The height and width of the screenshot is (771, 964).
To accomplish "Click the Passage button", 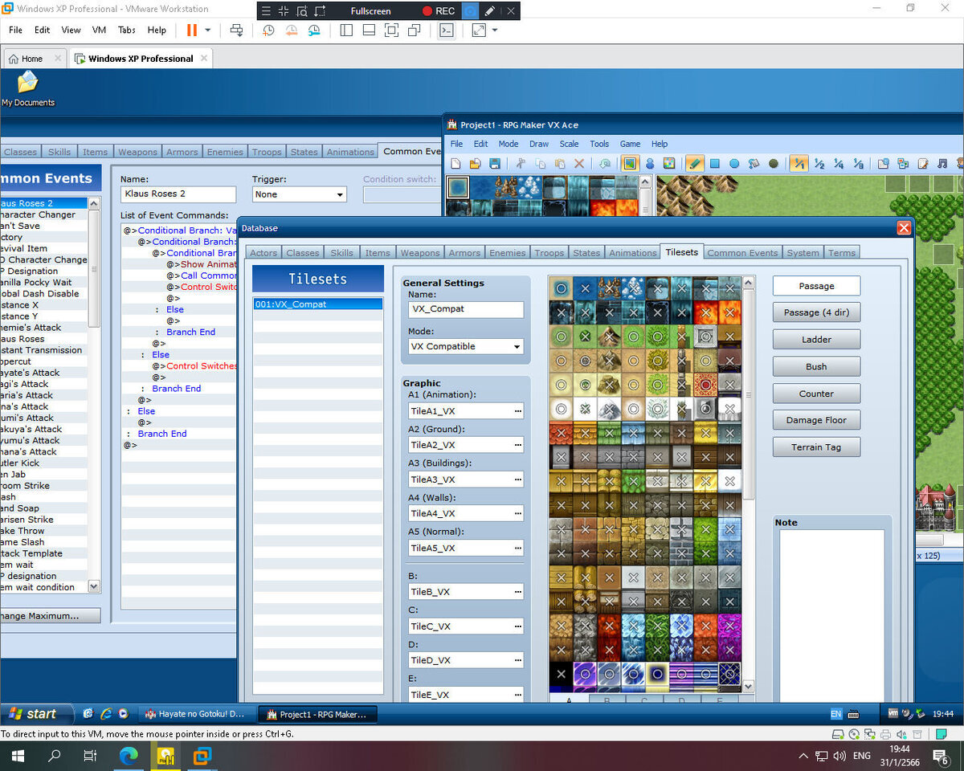I will (x=816, y=286).
